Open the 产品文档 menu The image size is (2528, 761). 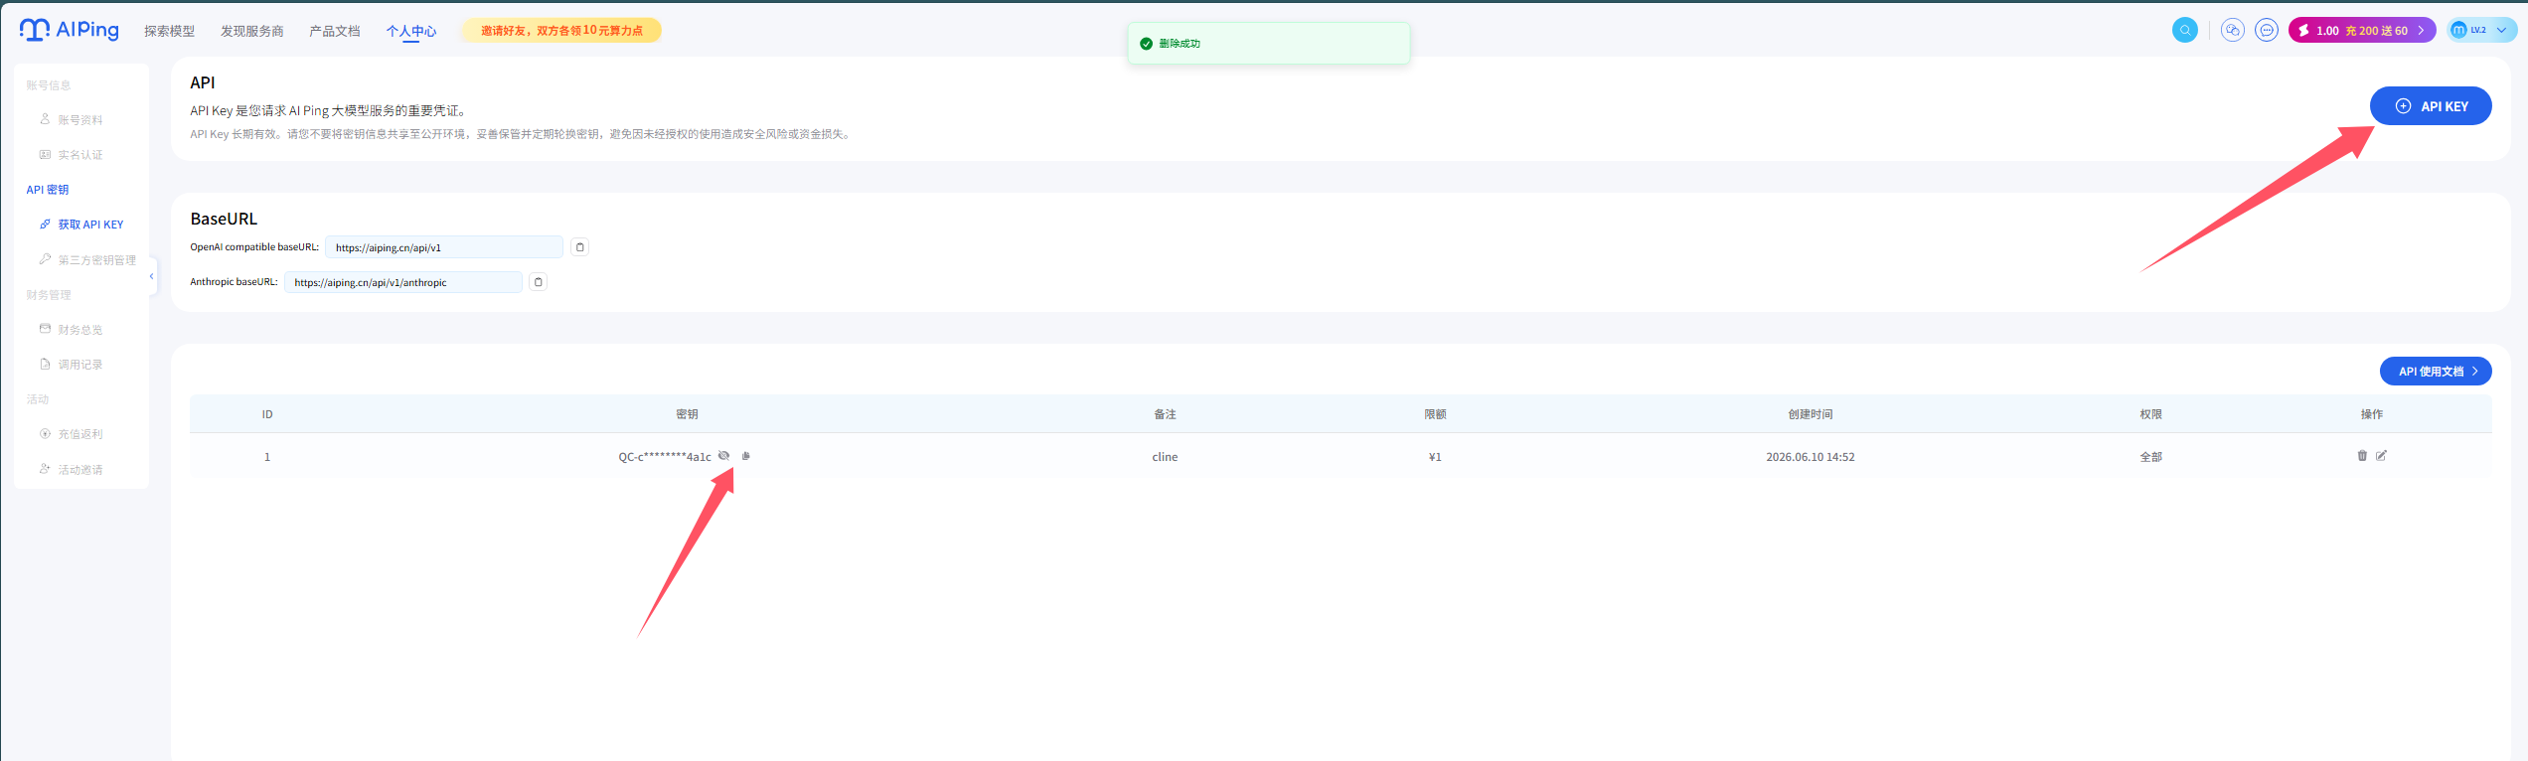click(334, 31)
